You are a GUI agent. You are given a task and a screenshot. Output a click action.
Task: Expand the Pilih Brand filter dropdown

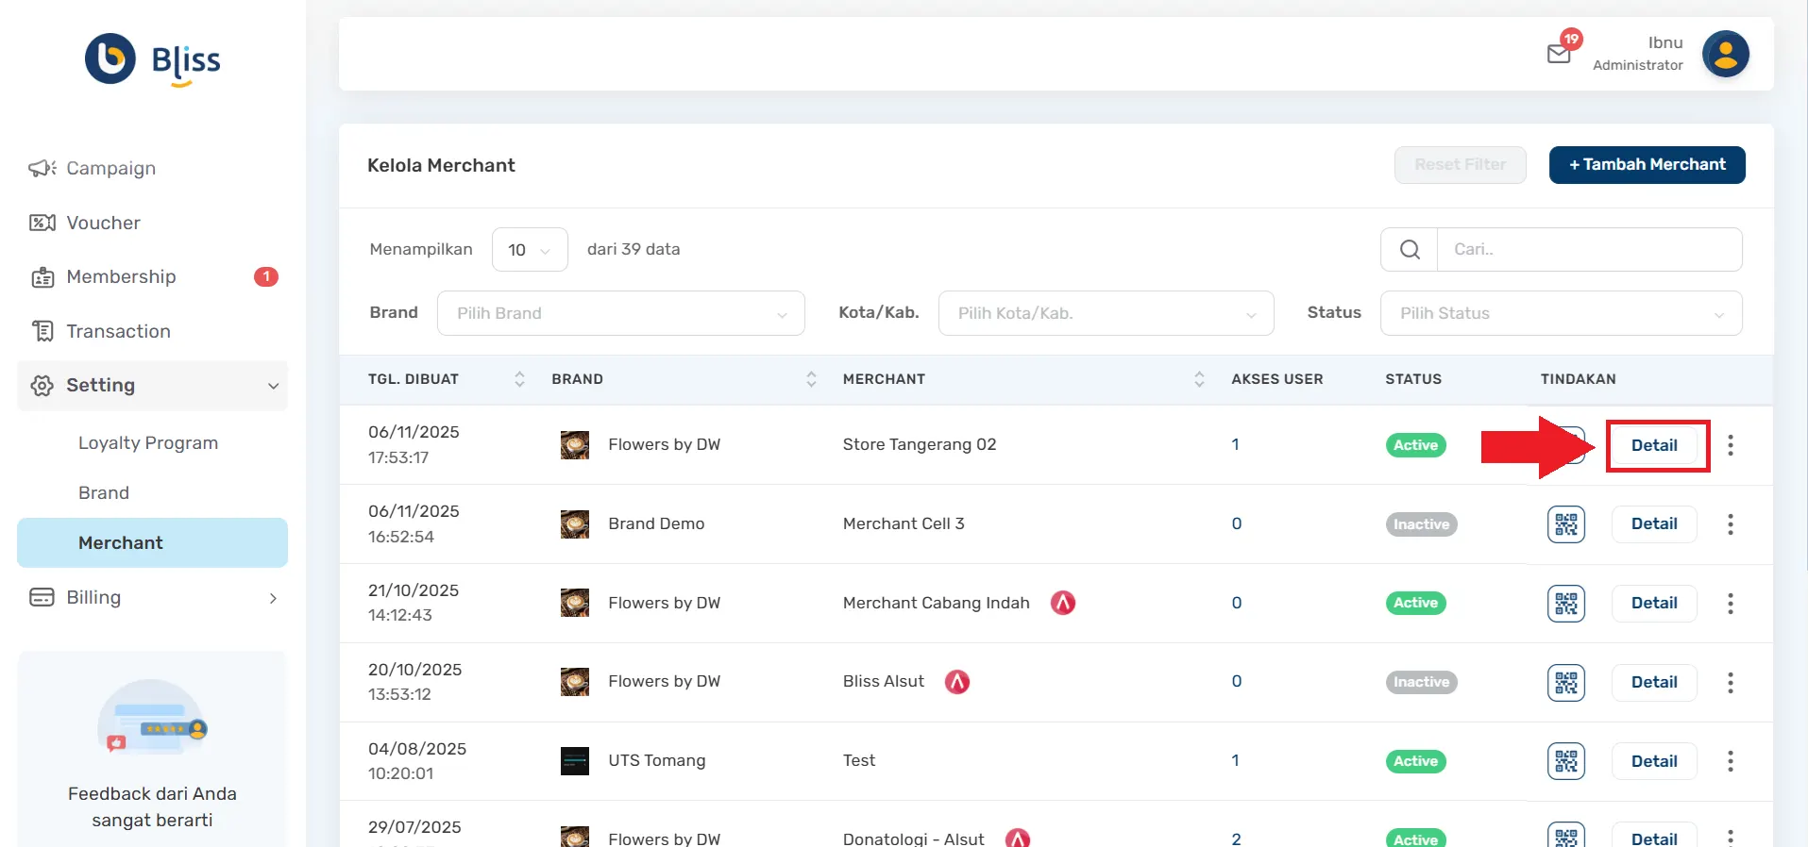click(x=620, y=313)
